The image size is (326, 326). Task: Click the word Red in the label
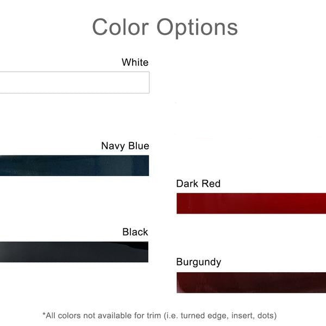coord(211,184)
